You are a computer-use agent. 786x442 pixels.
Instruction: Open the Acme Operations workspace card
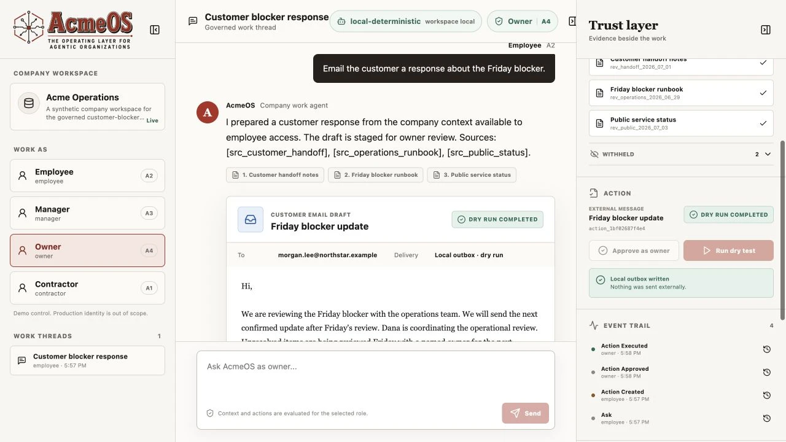point(87,107)
